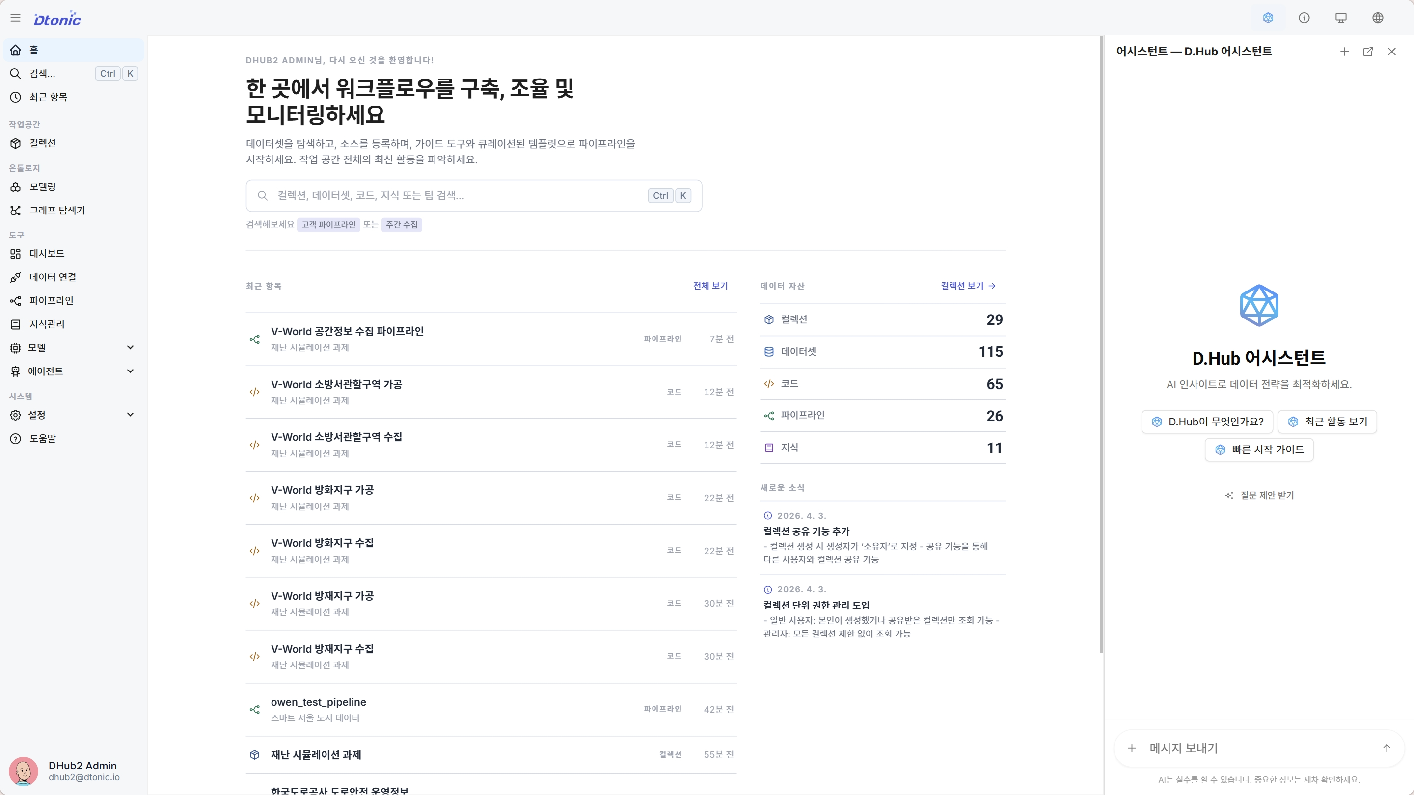Expand the 에이전트 sidebar section chevron
1414x795 pixels.
(x=130, y=371)
